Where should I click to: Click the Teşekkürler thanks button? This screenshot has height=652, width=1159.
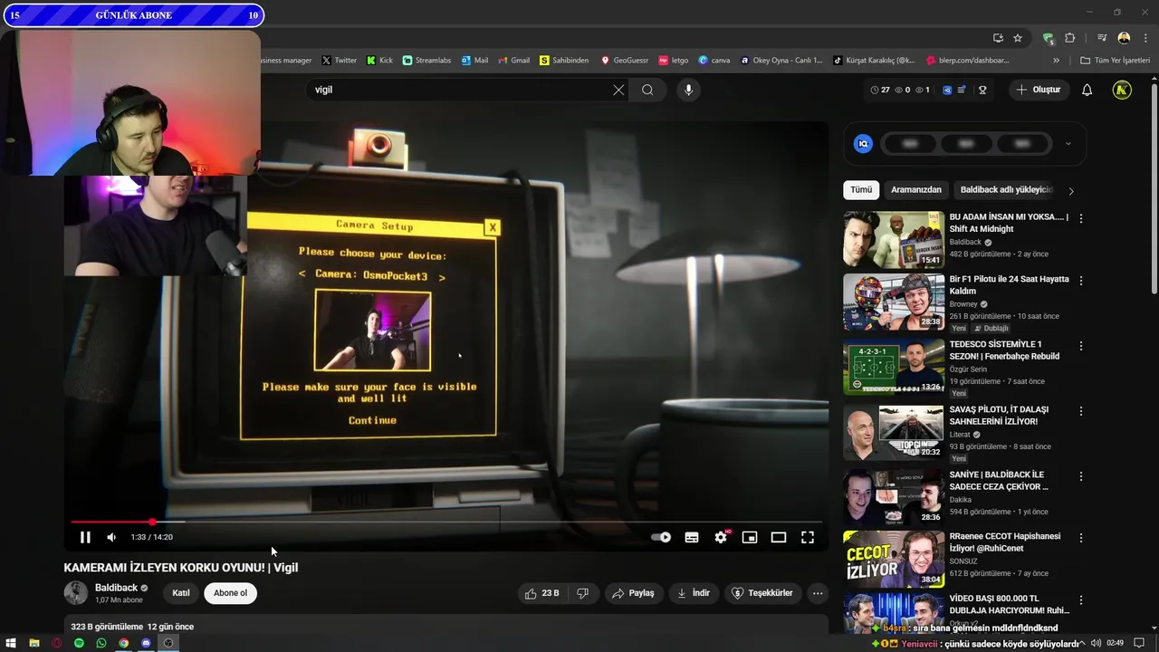pyautogui.click(x=762, y=593)
